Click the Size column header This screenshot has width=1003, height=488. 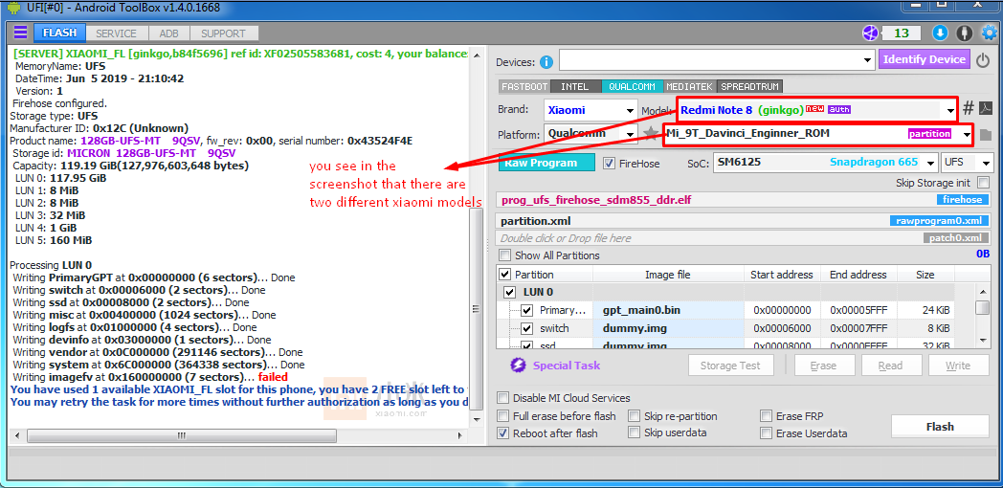point(925,275)
